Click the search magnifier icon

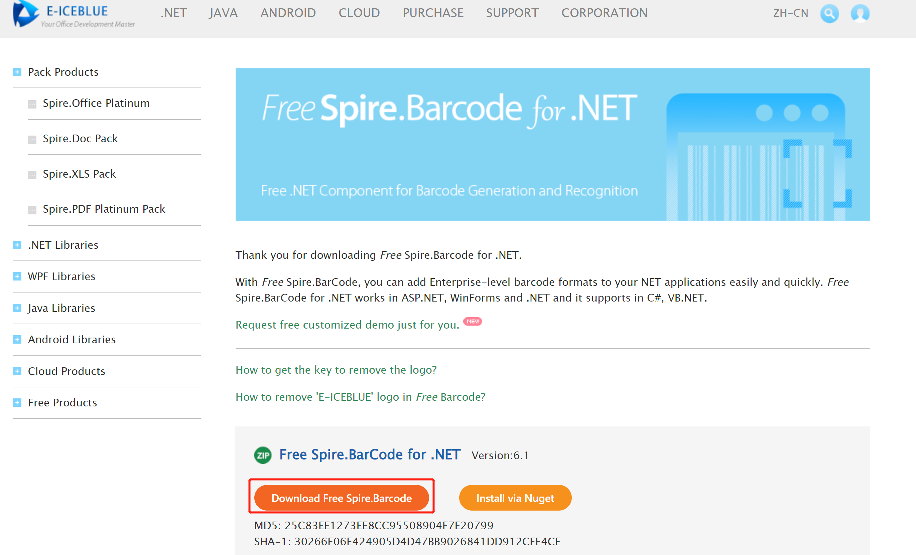829,14
